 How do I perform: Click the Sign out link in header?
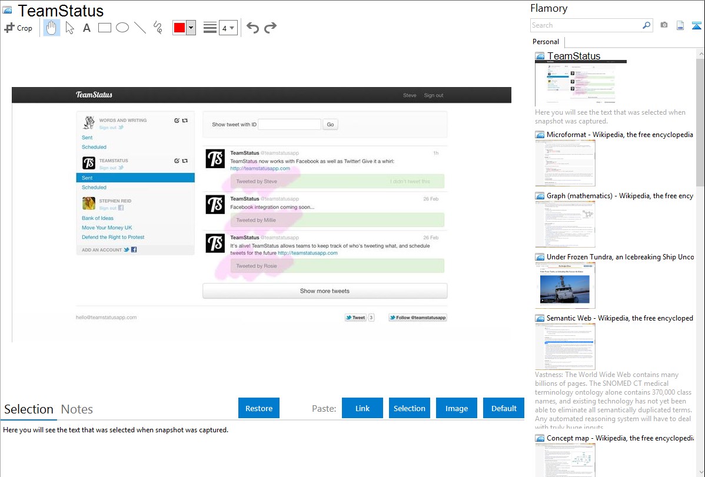pos(434,95)
